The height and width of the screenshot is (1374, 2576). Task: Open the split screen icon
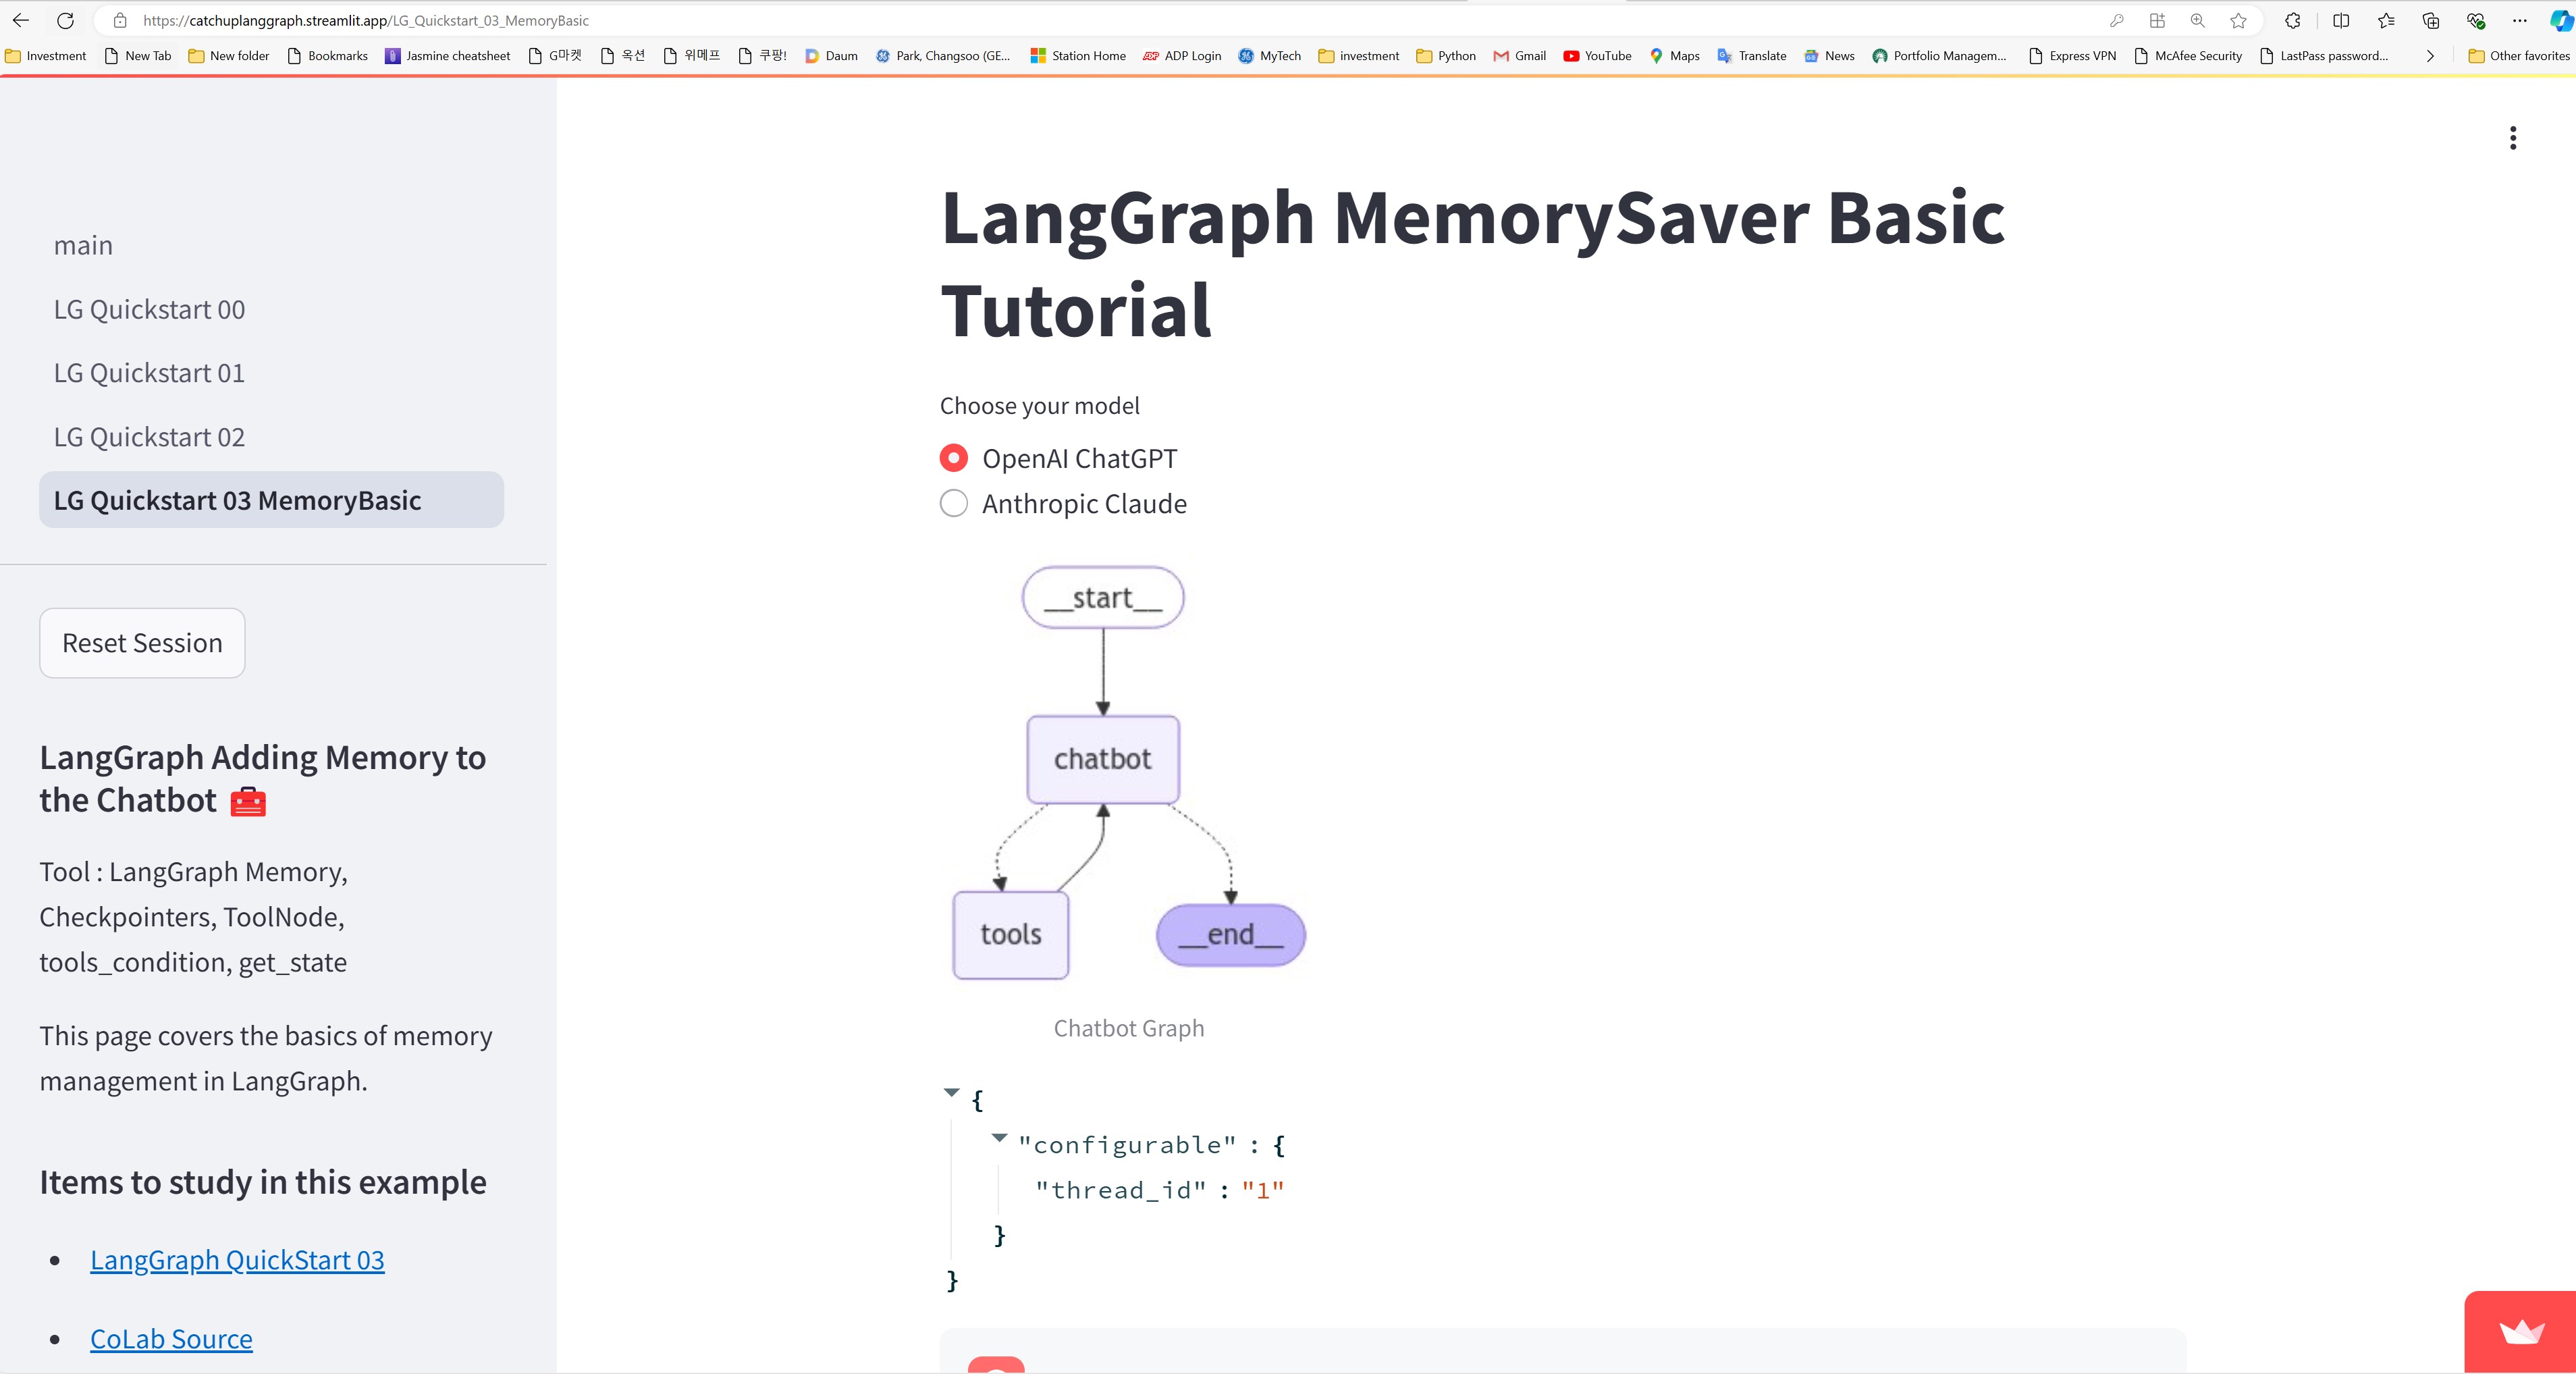coord(2341,20)
